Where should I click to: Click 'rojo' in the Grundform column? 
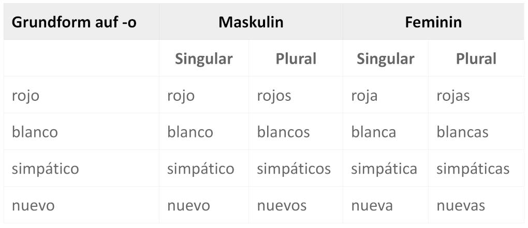(x=25, y=96)
